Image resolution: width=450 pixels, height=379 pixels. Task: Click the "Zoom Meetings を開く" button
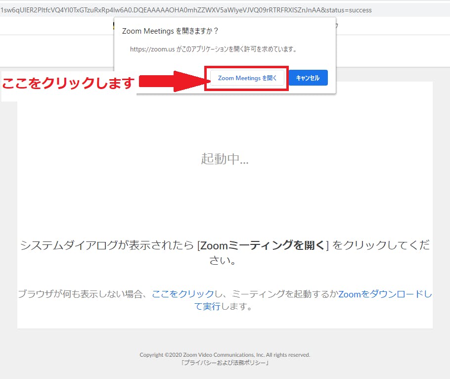(x=247, y=78)
